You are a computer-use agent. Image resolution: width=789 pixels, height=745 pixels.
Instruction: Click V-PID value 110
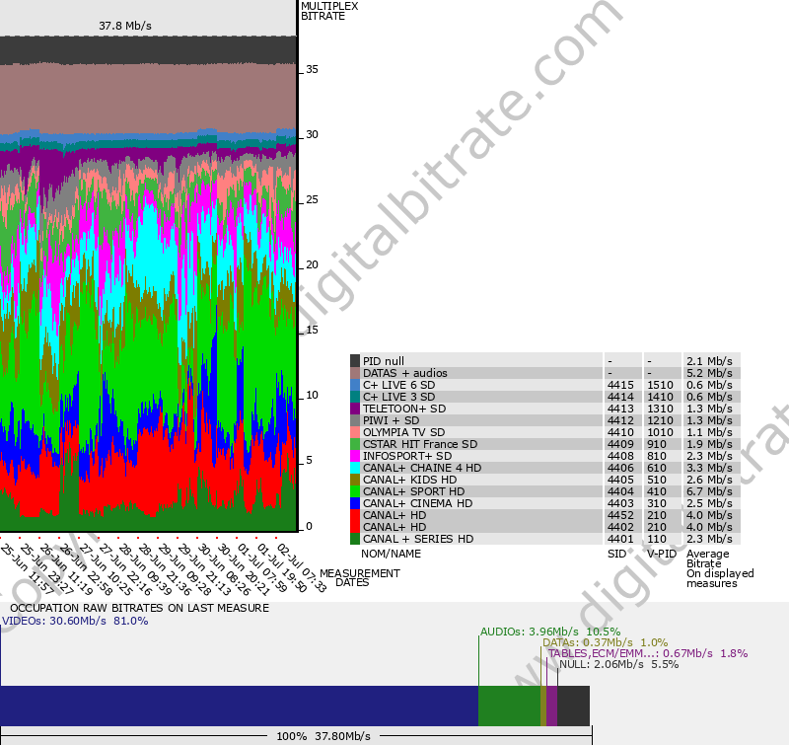pos(657,539)
